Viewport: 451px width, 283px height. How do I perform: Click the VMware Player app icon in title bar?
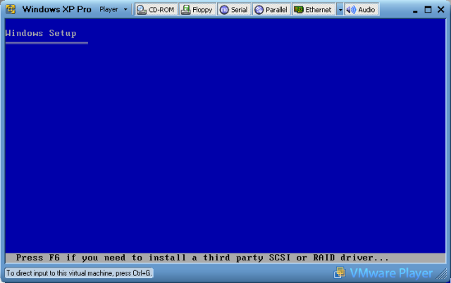[11, 9]
